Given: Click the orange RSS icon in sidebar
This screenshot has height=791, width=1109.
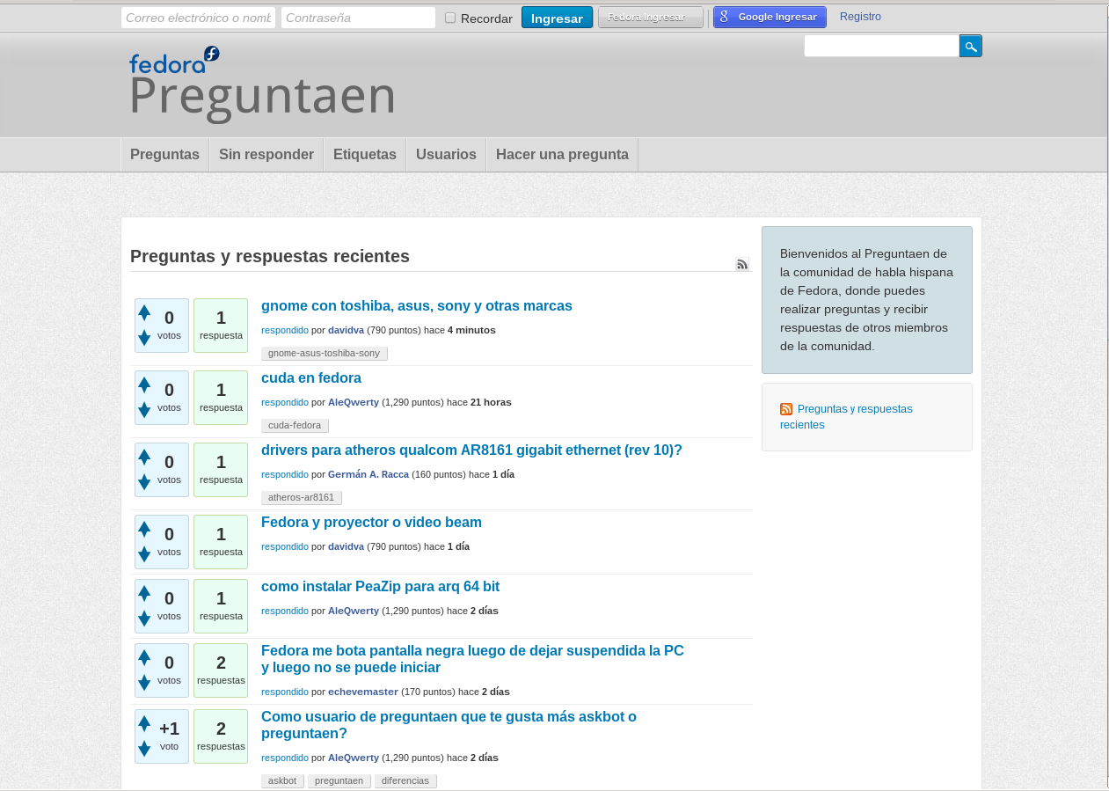Looking at the screenshot, I should (x=786, y=409).
